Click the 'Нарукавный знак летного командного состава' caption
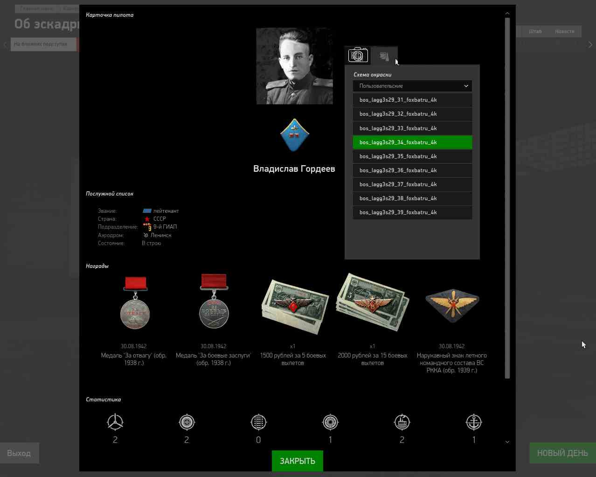 pyautogui.click(x=452, y=363)
